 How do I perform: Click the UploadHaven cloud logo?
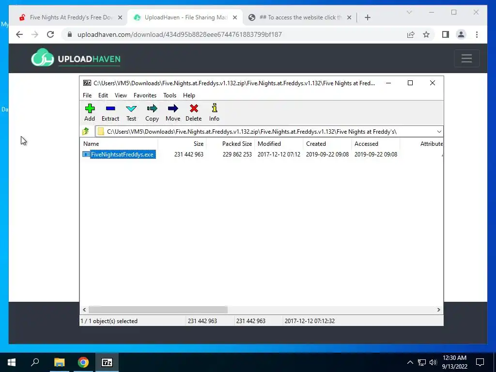point(43,58)
